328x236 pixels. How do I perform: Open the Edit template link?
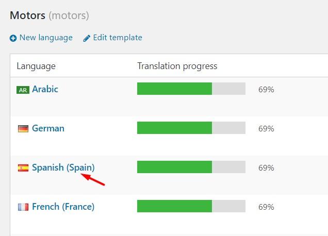pos(117,38)
